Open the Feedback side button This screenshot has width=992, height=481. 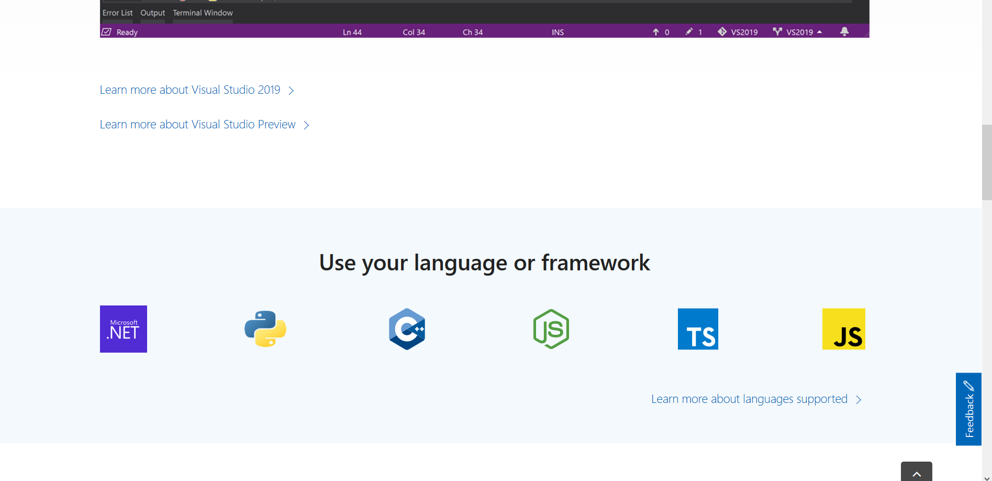click(x=968, y=409)
